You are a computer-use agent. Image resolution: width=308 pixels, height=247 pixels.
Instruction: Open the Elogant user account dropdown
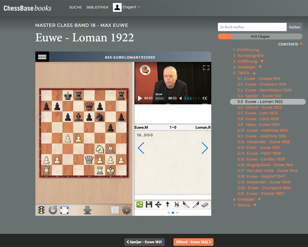[x=127, y=7]
